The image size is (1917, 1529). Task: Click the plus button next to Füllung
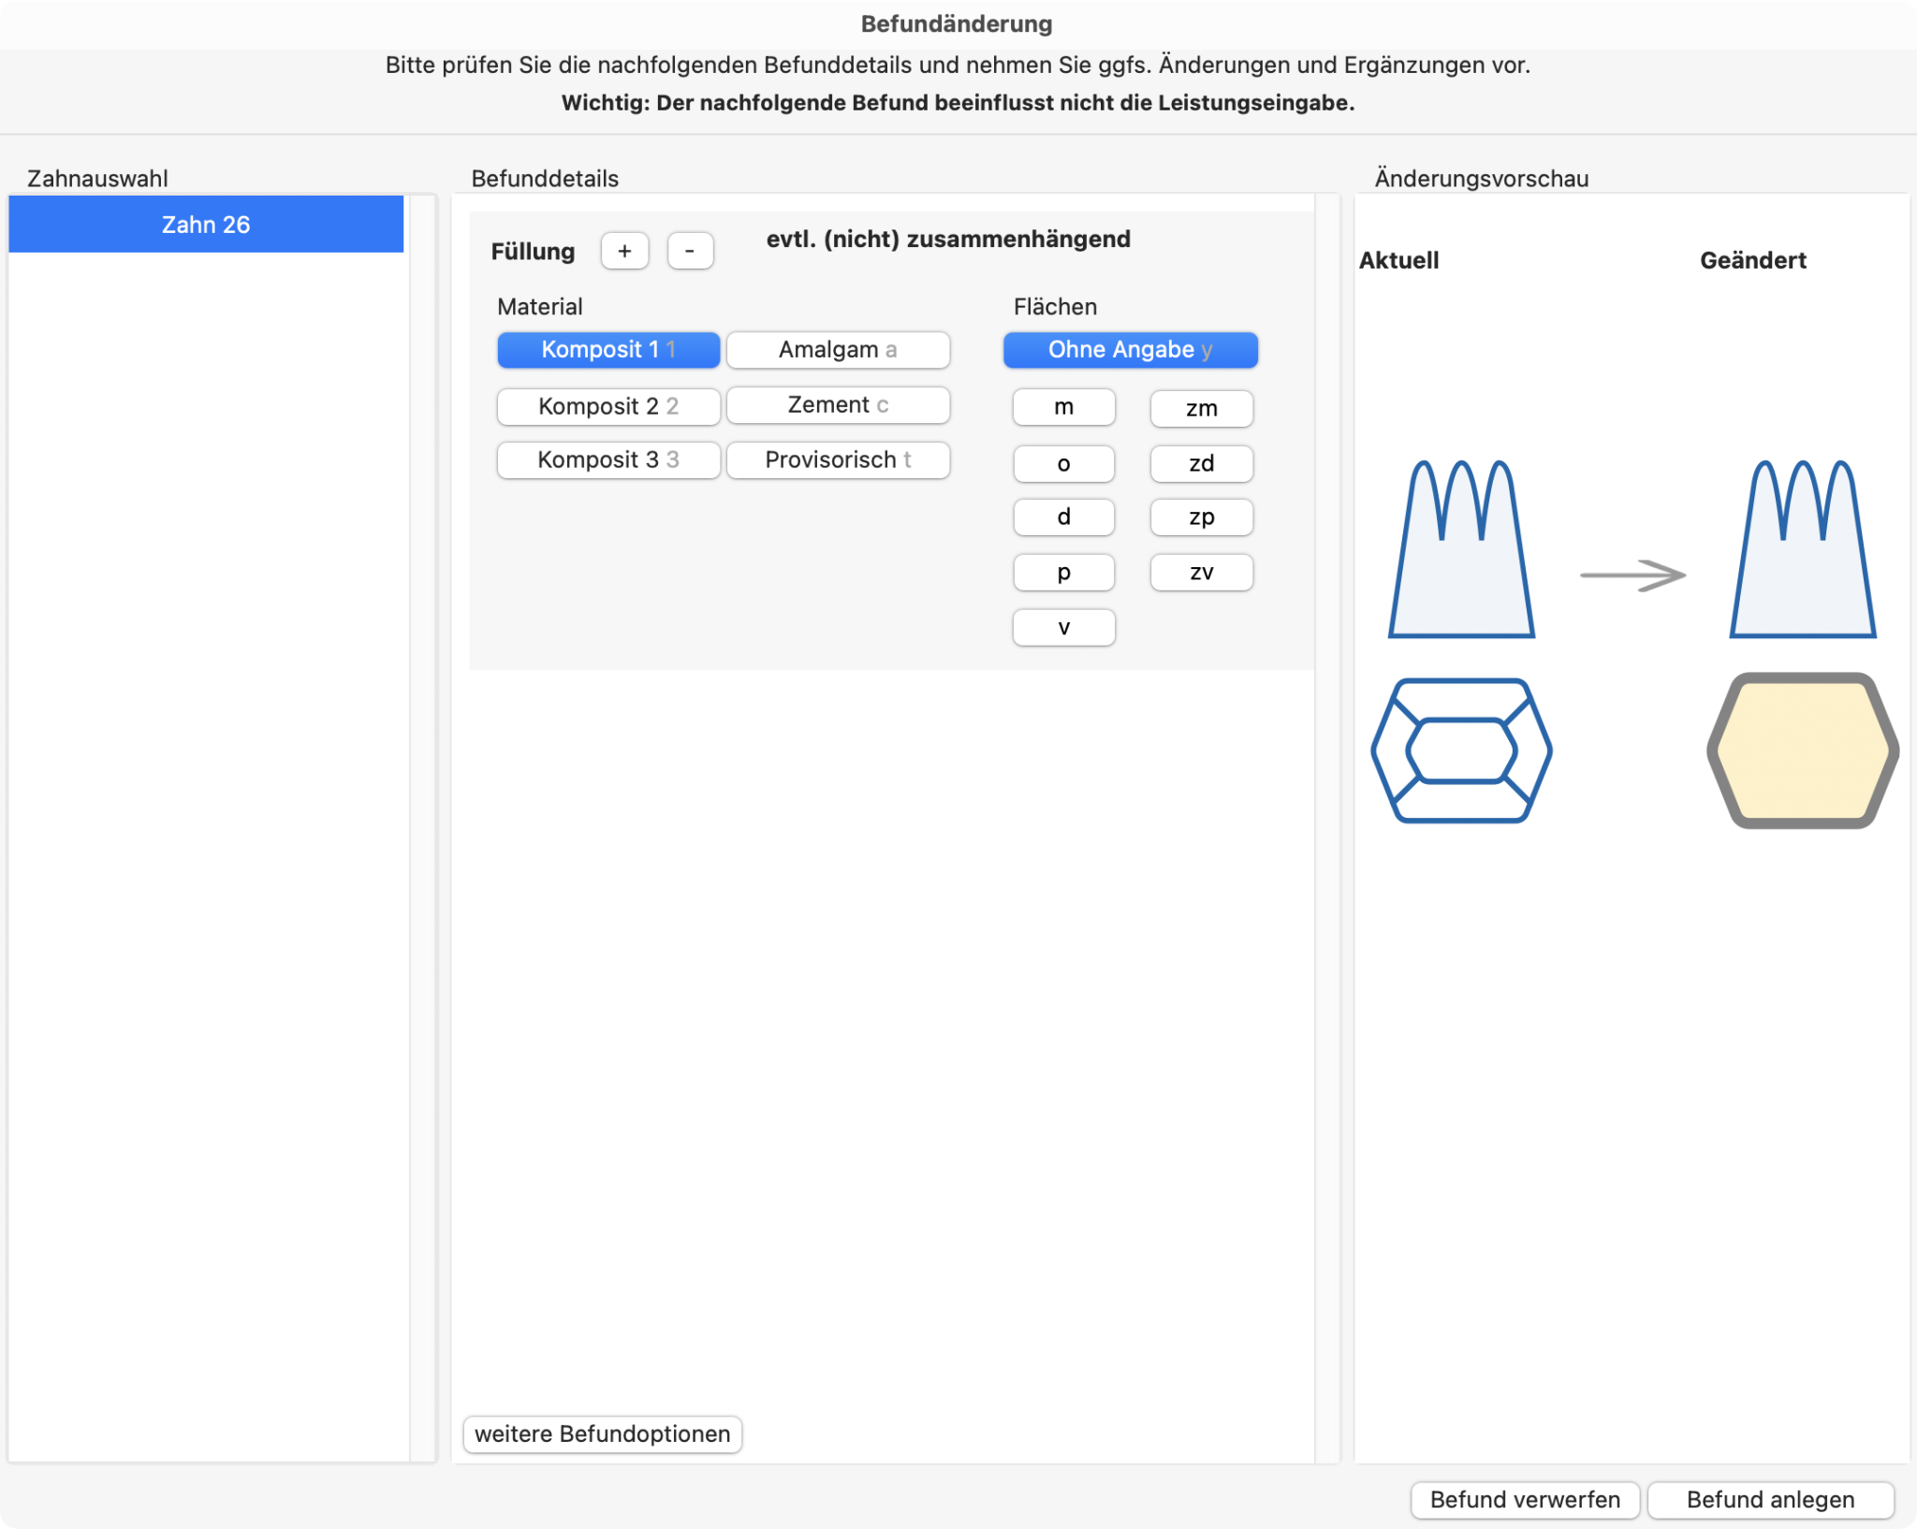click(624, 251)
